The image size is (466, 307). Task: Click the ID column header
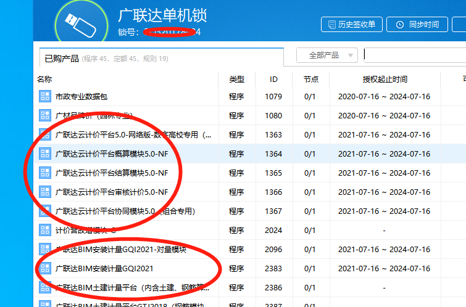pos(273,80)
